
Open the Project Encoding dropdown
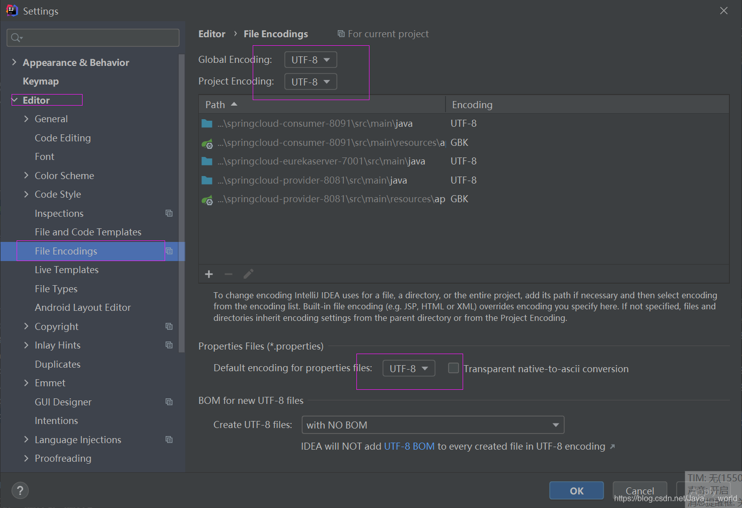pos(311,81)
